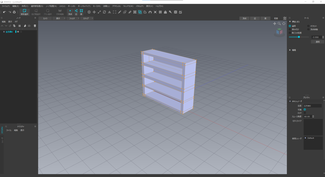The width and height of the screenshot is (325, 177).
Task: Click the weight bag tool icon
Action: click(x=165, y=12)
